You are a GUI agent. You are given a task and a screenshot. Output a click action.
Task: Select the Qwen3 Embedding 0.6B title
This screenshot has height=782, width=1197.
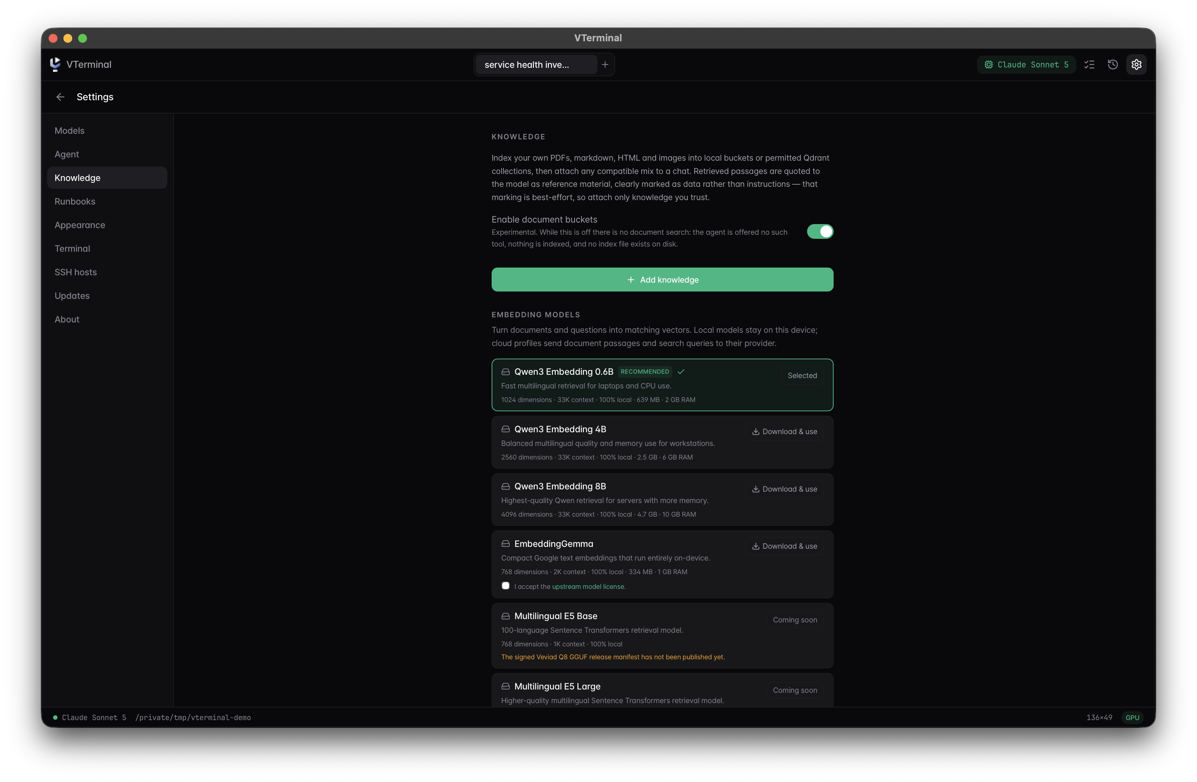tap(564, 371)
